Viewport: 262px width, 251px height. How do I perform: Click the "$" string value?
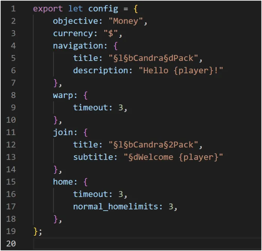pos(111,33)
